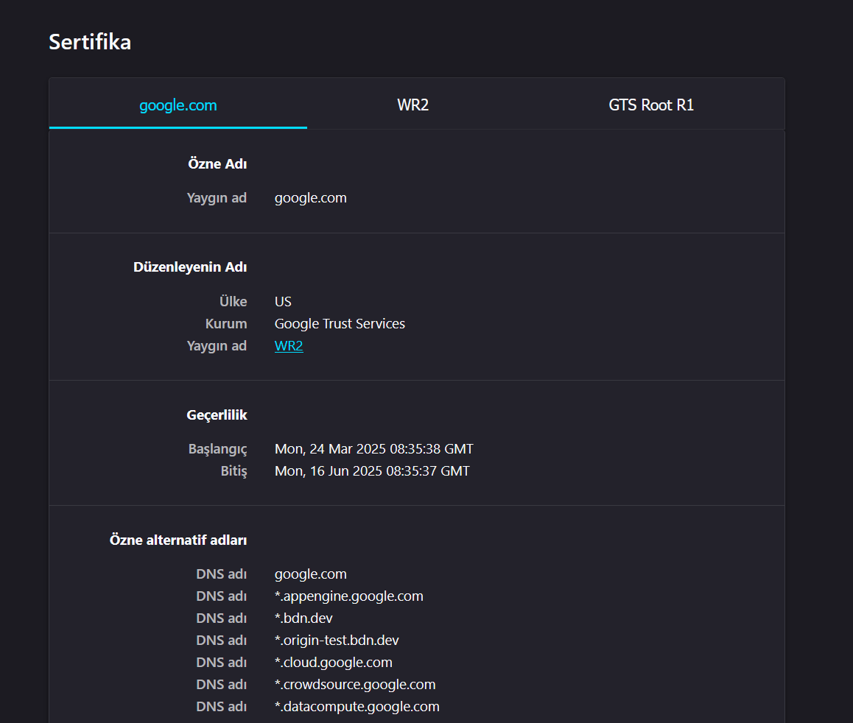Select DNS name *.origin-test.bdn.dev

point(337,641)
